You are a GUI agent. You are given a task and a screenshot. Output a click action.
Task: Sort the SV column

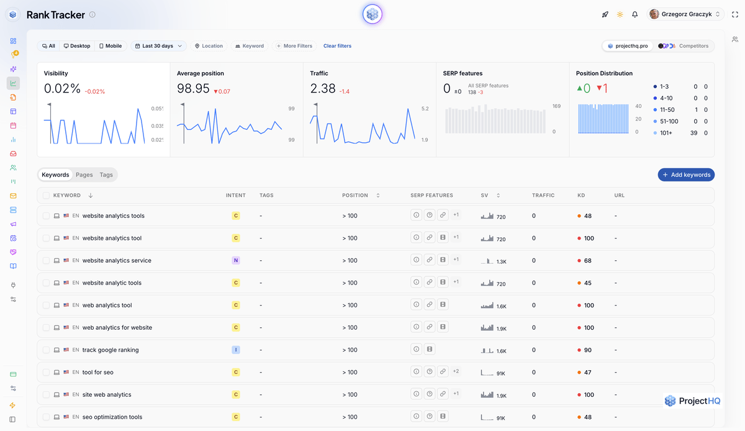(498, 196)
